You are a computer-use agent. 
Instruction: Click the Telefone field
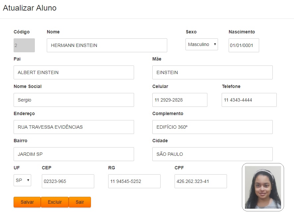(249, 100)
